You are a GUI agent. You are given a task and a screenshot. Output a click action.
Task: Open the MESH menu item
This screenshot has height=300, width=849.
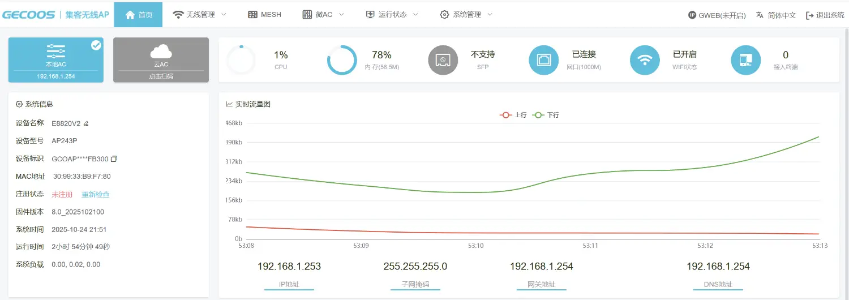[264, 15]
